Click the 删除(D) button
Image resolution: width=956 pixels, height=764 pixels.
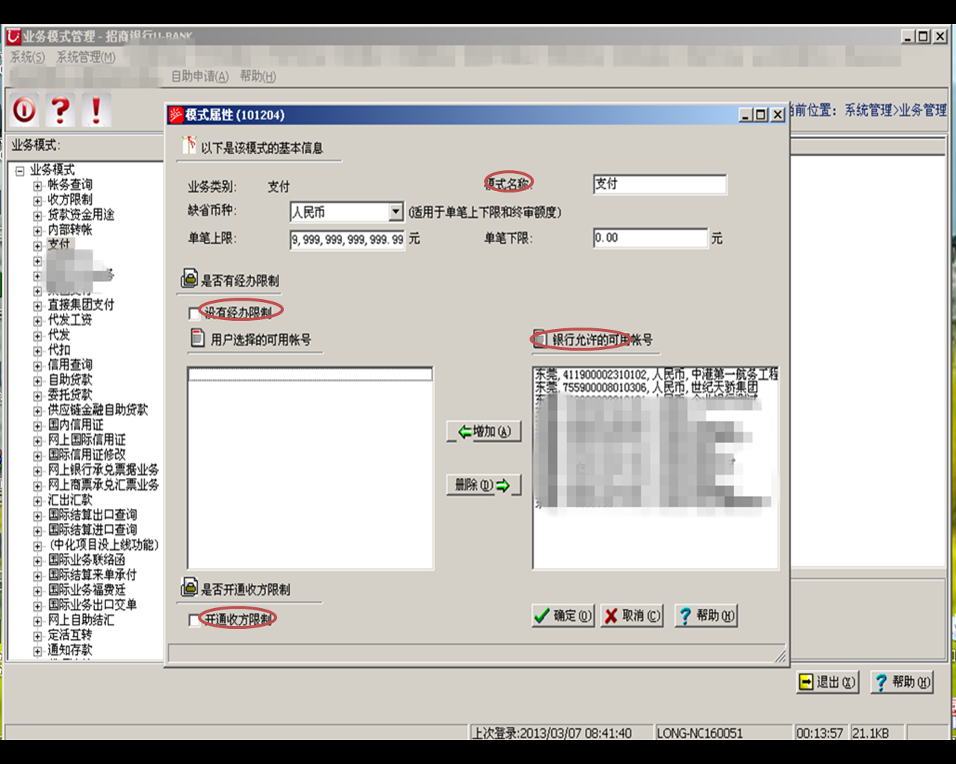pos(484,485)
